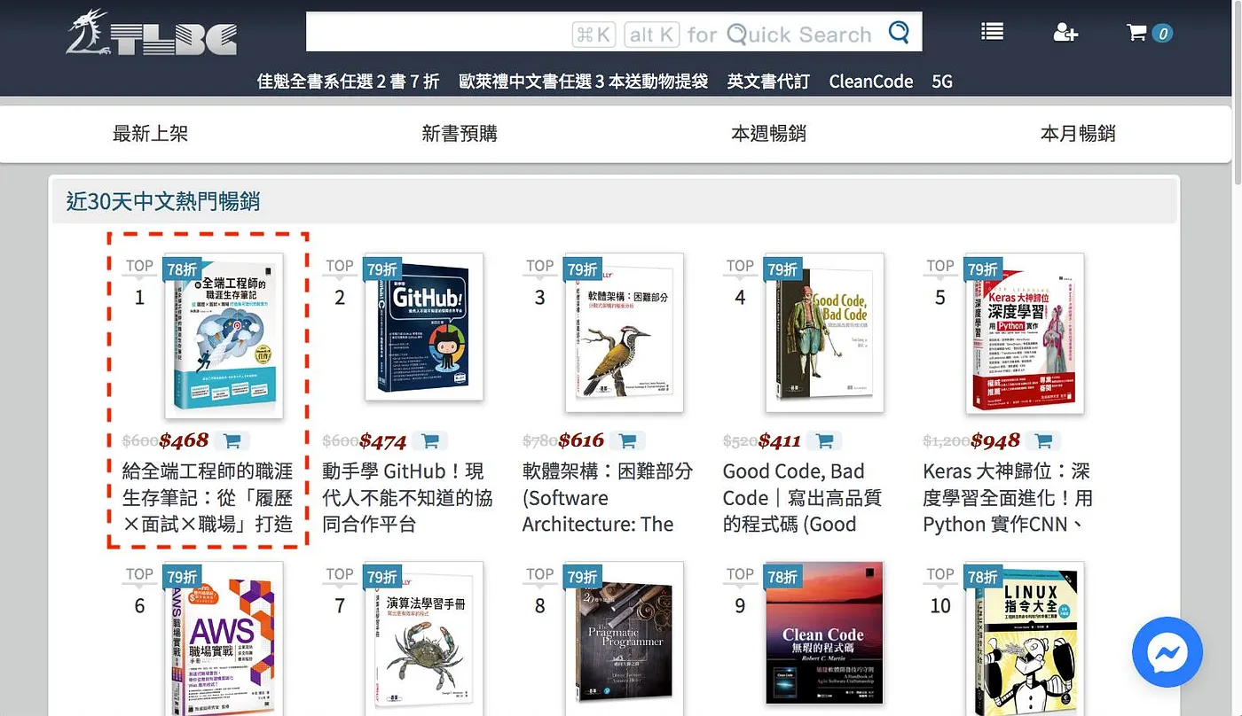Image resolution: width=1242 pixels, height=716 pixels.
Task: Open title 動手學 GitHub！
Action: [x=408, y=497]
